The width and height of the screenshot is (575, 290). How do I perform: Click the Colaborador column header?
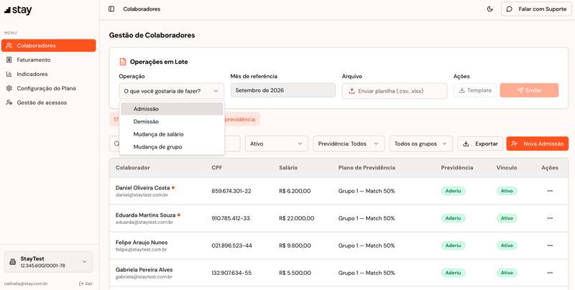coord(133,168)
